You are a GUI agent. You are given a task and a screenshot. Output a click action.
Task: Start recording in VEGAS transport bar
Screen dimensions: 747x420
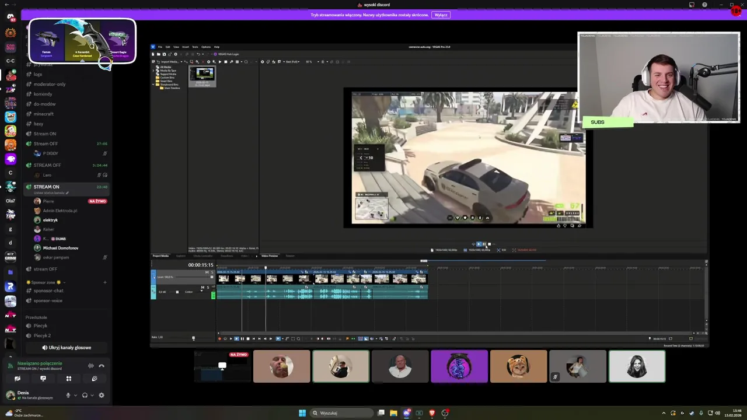219,338
